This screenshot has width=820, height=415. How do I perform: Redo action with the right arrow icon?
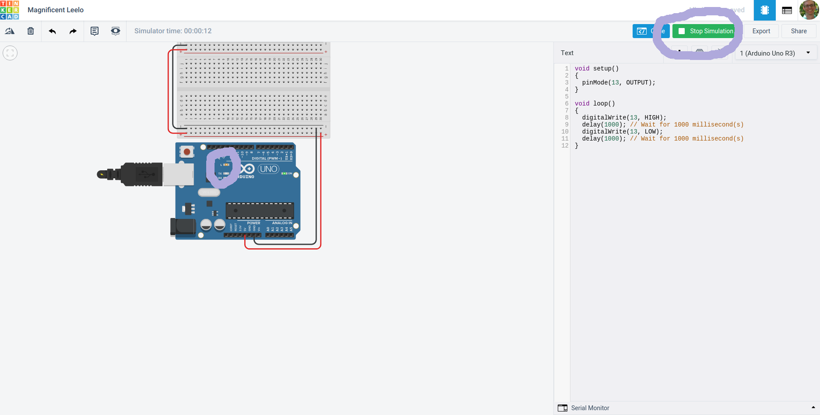point(73,31)
